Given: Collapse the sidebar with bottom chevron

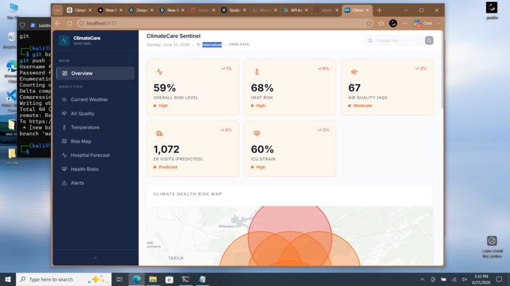Looking at the screenshot, I should 96,258.
